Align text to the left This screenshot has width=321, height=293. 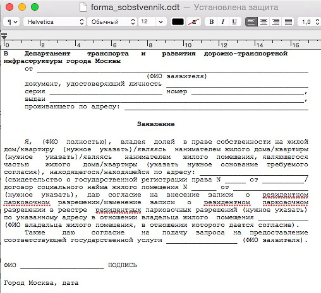(251, 22)
